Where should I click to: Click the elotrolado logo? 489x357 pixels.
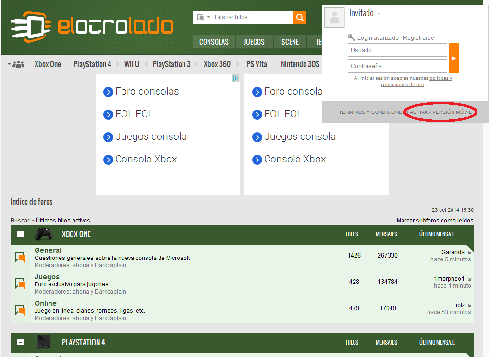click(x=91, y=26)
